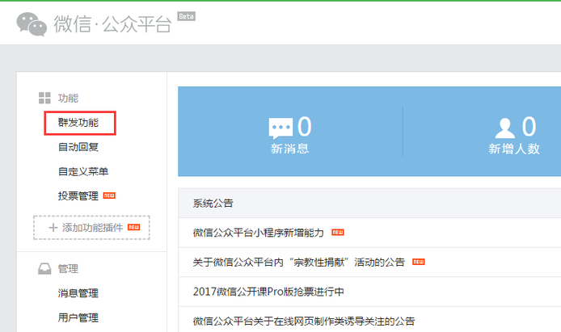The image size is (561, 332).
Task: Click the WeChat logo icon
Action: [x=32, y=24]
